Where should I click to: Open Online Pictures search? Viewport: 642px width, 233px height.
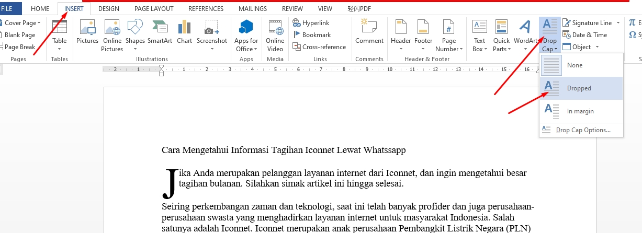tap(112, 36)
